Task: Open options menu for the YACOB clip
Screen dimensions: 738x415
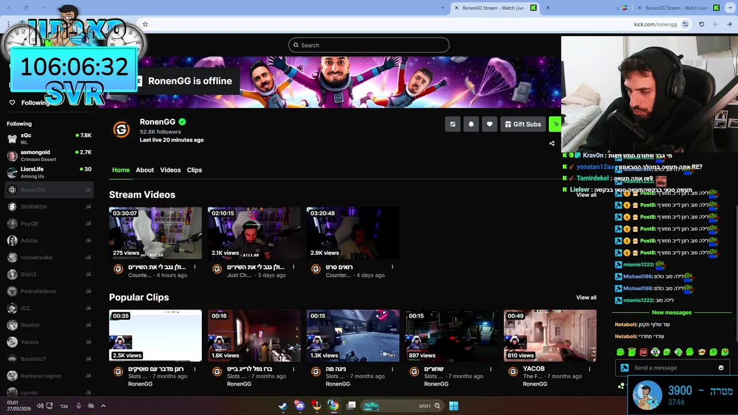Action: 589,369
